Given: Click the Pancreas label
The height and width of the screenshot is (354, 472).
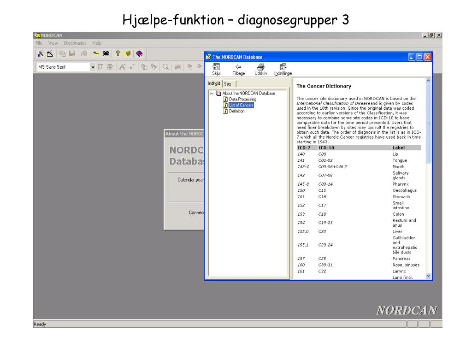Looking at the screenshot, I should (x=401, y=259).
